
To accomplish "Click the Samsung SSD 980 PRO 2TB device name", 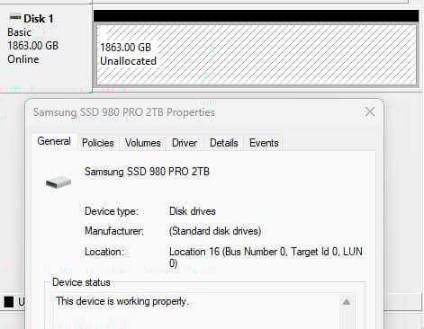I will pyautogui.click(x=147, y=172).
